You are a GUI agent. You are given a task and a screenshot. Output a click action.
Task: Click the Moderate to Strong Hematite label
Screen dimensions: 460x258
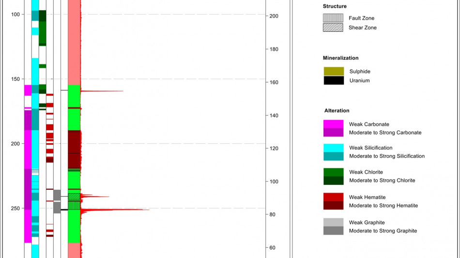[383, 206]
